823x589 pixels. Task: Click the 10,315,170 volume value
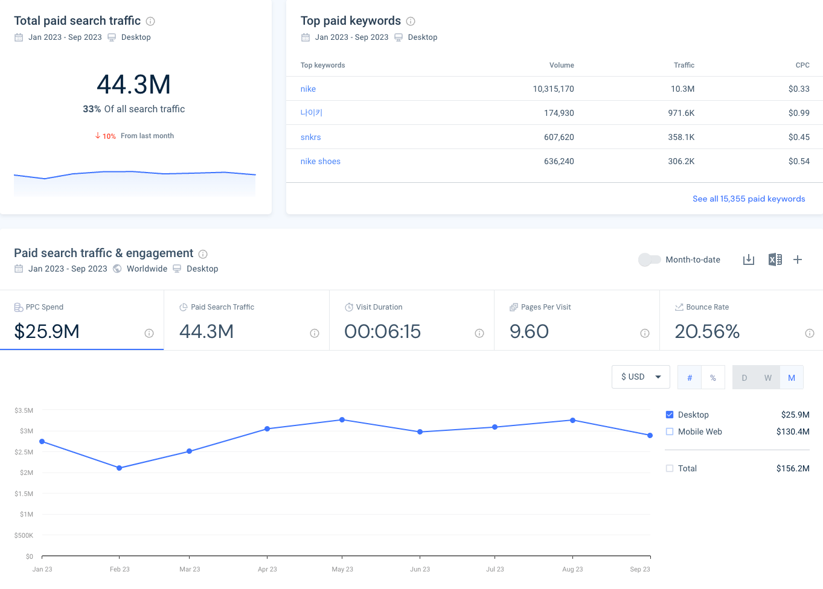click(x=553, y=89)
